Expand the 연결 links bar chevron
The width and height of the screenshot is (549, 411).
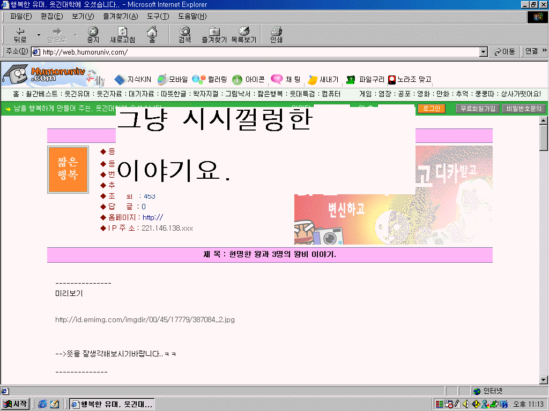coord(544,51)
